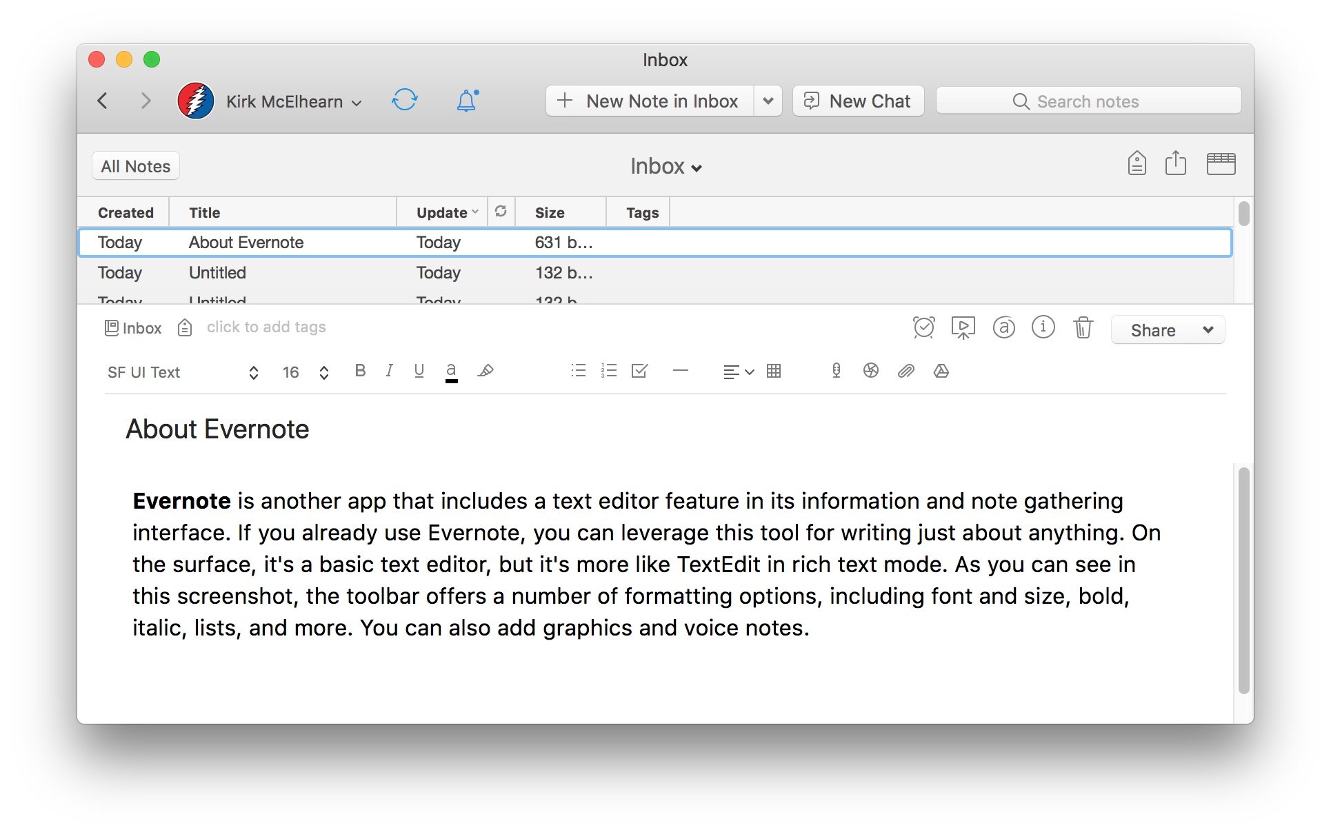The height and width of the screenshot is (834, 1331).
Task: Click the sync arrows icon
Action: (x=405, y=100)
